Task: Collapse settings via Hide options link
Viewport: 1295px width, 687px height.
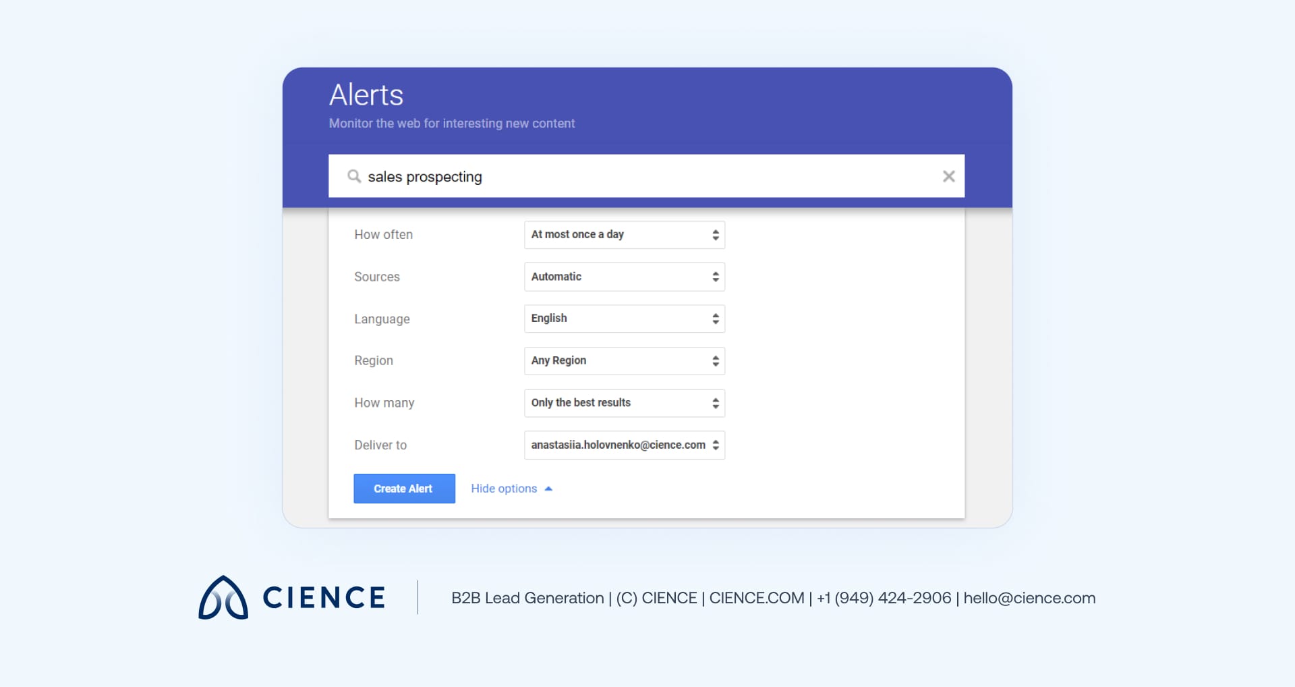Action: (504, 489)
